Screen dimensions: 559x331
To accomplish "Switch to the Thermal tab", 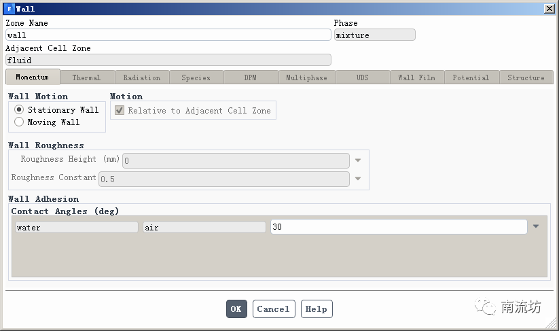I will [x=88, y=77].
